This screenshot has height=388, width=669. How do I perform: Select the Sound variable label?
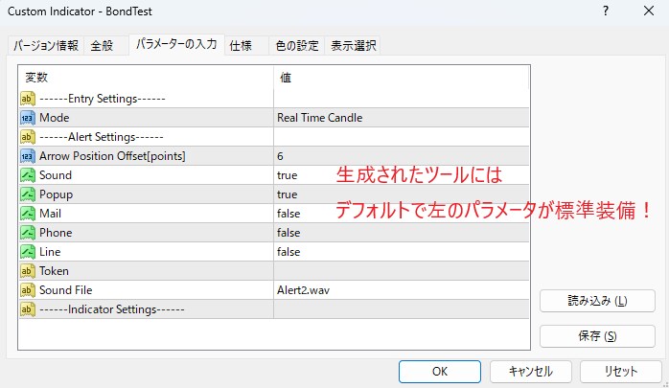(56, 175)
